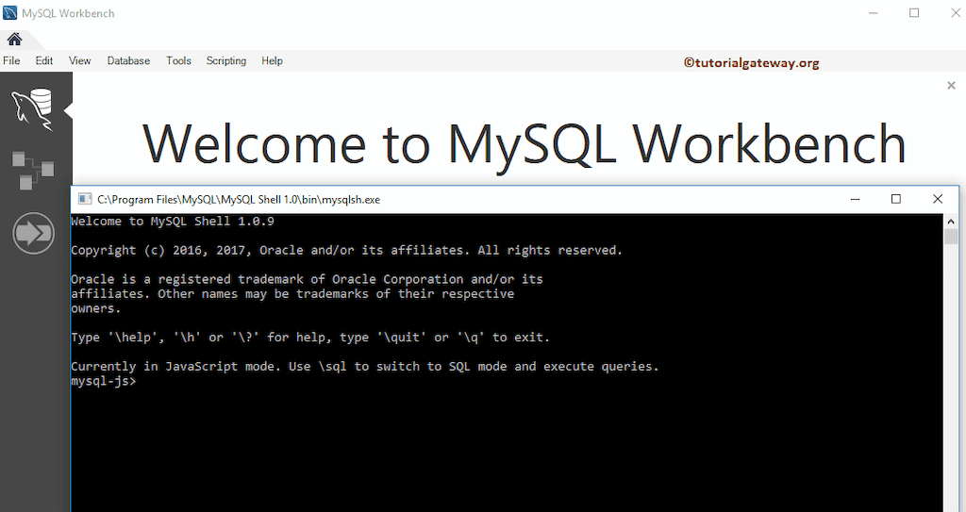Click the console vertical scrollbar thumb

(x=951, y=237)
